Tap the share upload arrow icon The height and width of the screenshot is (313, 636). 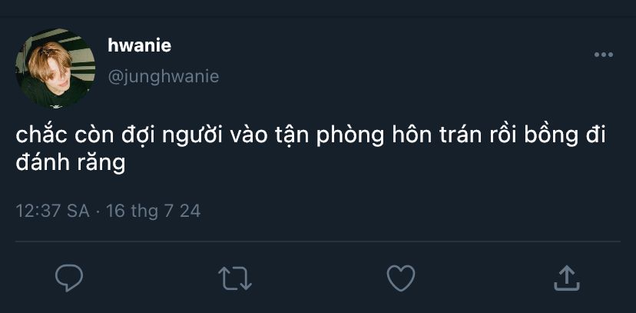(x=567, y=278)
